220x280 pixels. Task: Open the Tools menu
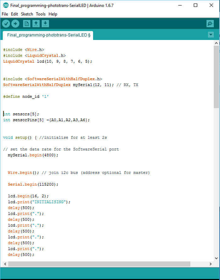click(41, 14)
